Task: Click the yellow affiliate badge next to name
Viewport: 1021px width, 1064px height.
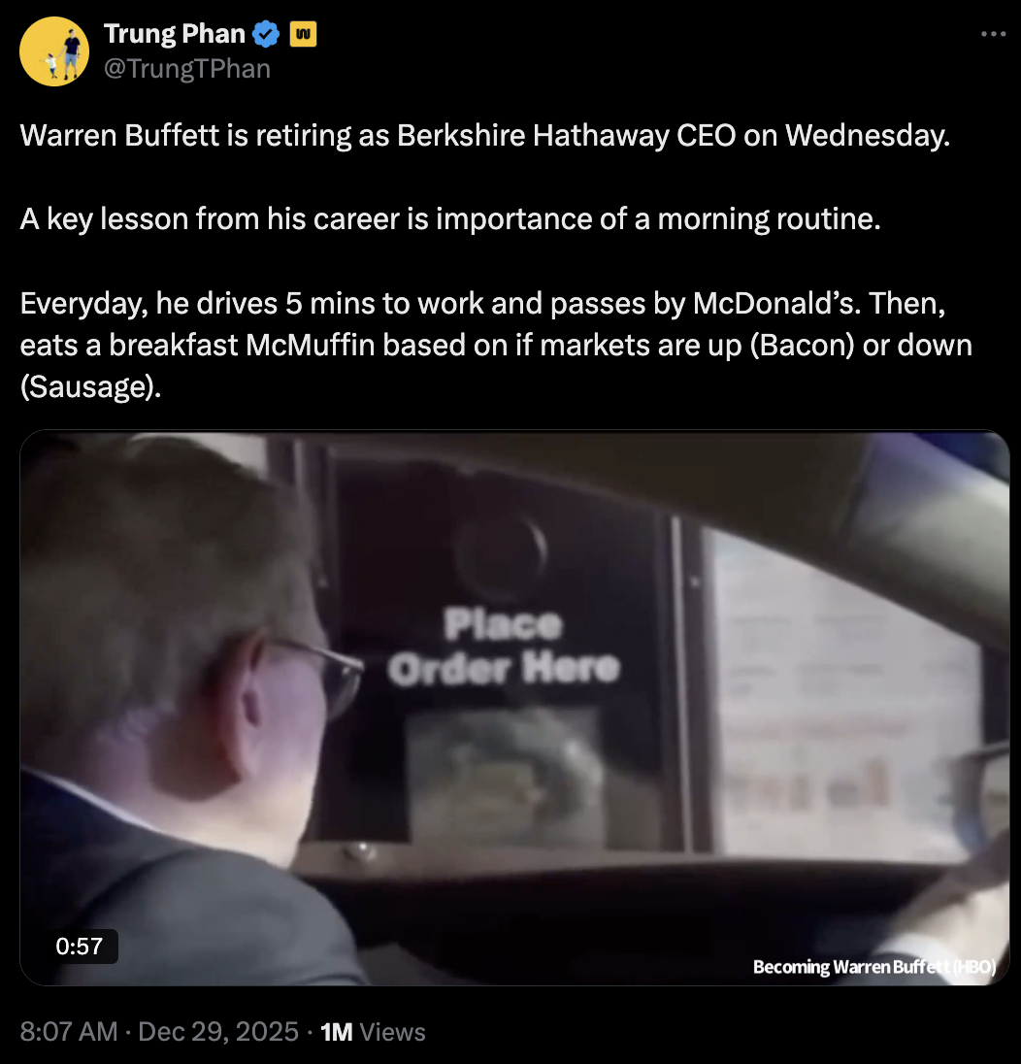Action: pos(303,34)
